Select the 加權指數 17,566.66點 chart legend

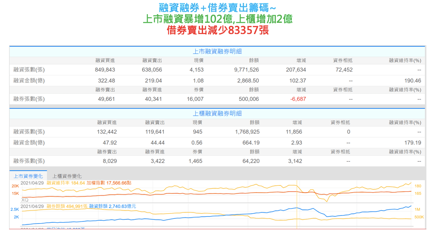[x=109, y=183]
